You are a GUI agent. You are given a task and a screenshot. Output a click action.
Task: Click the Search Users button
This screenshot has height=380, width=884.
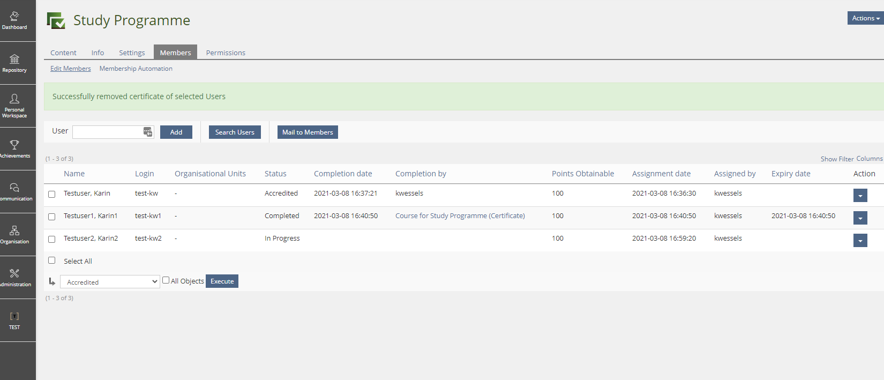tap(235, 132)
